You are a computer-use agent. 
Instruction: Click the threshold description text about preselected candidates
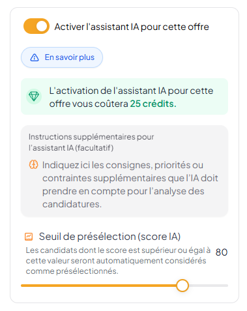(x=118, y=261)
